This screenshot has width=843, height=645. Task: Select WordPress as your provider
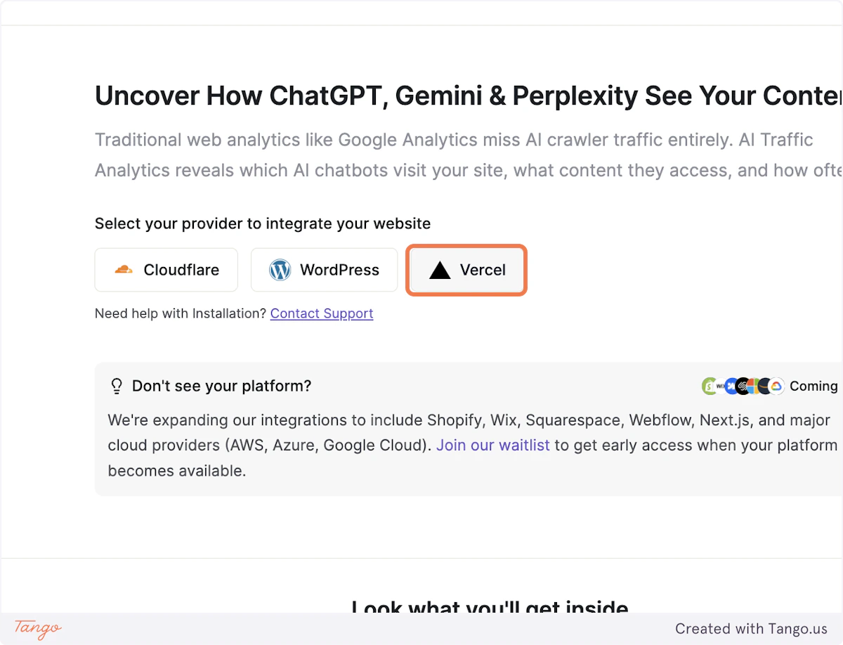pos(324,269)
